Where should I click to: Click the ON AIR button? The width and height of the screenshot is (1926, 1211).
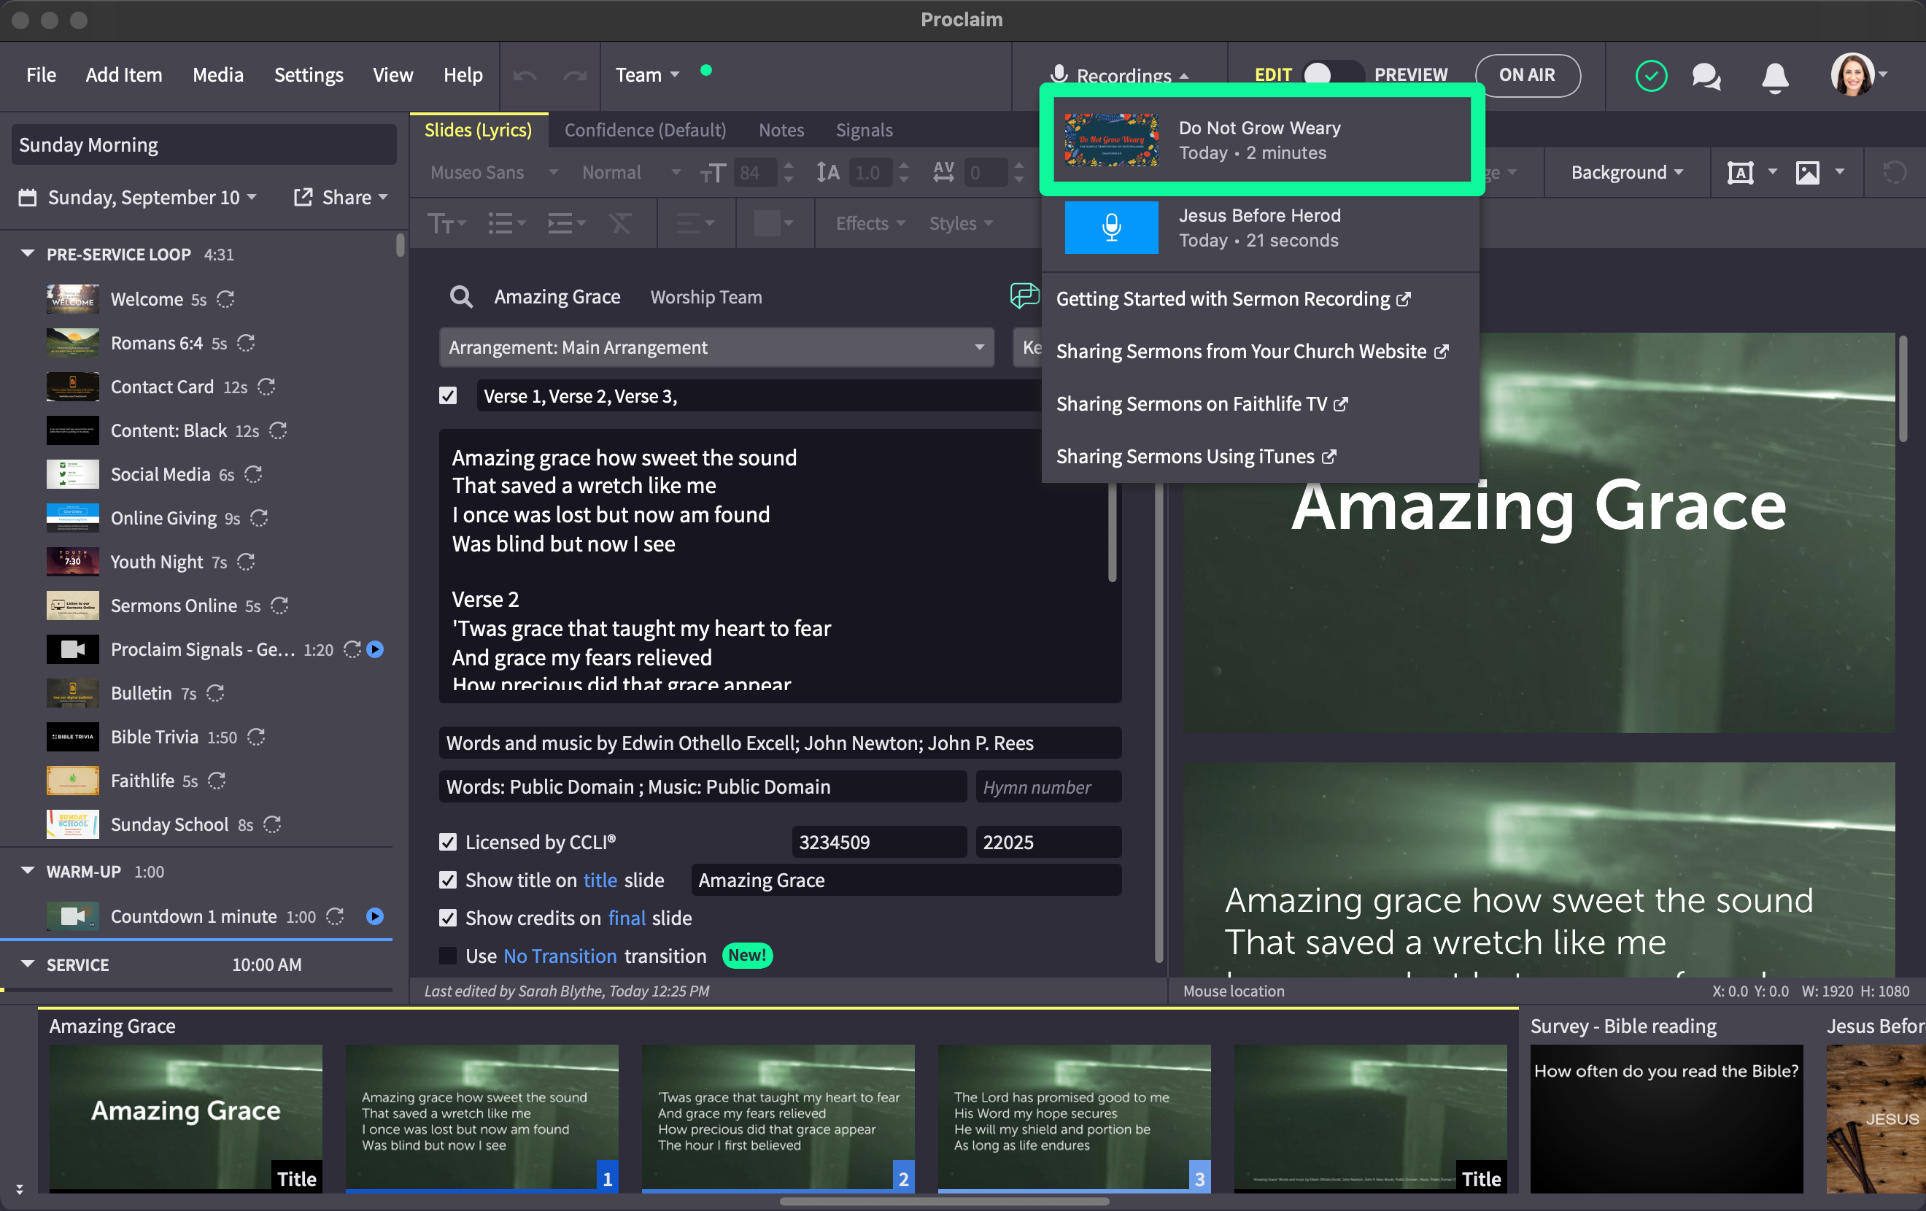1526,75
